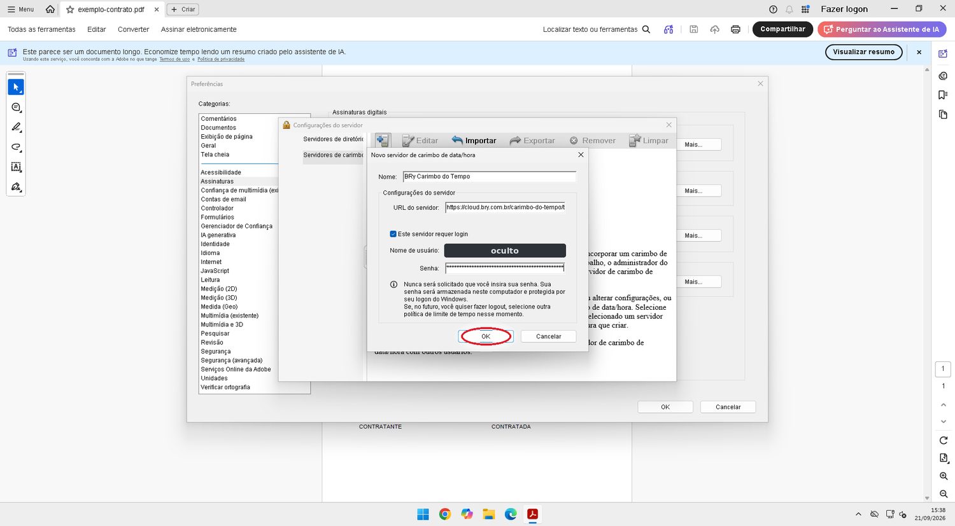Click Visualizar resumo button
955x526 pixels.
click(863, 52)
